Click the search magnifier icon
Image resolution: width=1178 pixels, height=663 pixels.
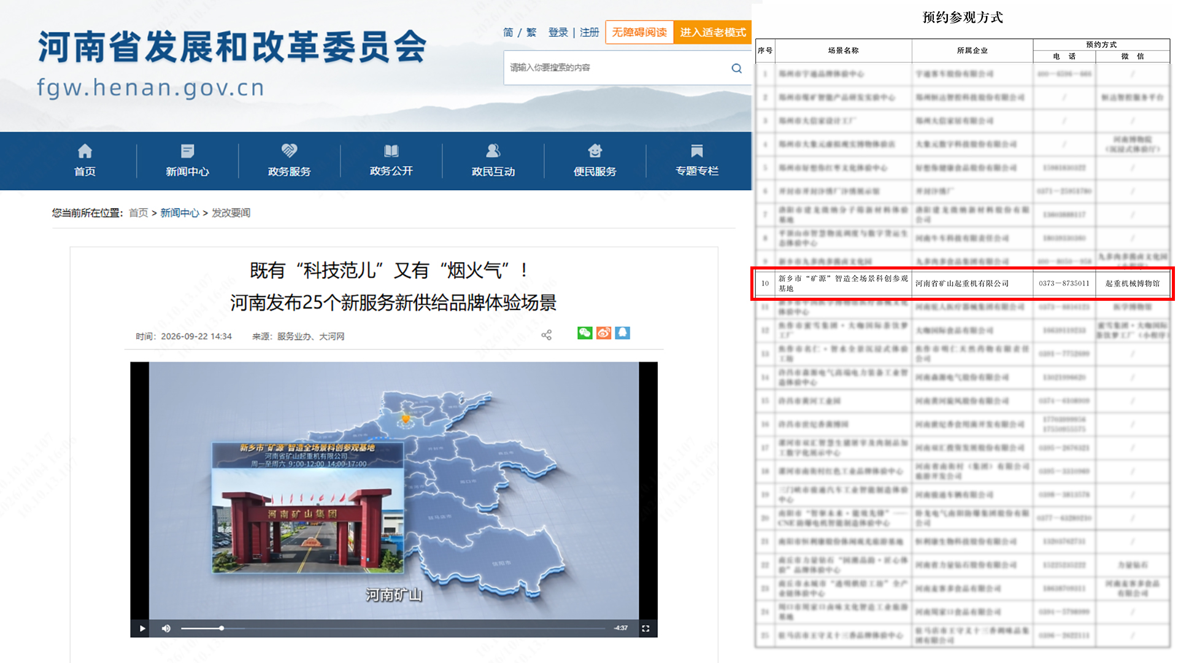(736, 68)
